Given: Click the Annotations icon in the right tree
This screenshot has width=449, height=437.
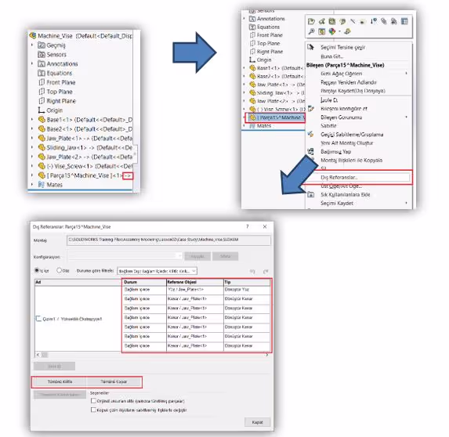Looking at the screenshot, I should coord(252,19).
